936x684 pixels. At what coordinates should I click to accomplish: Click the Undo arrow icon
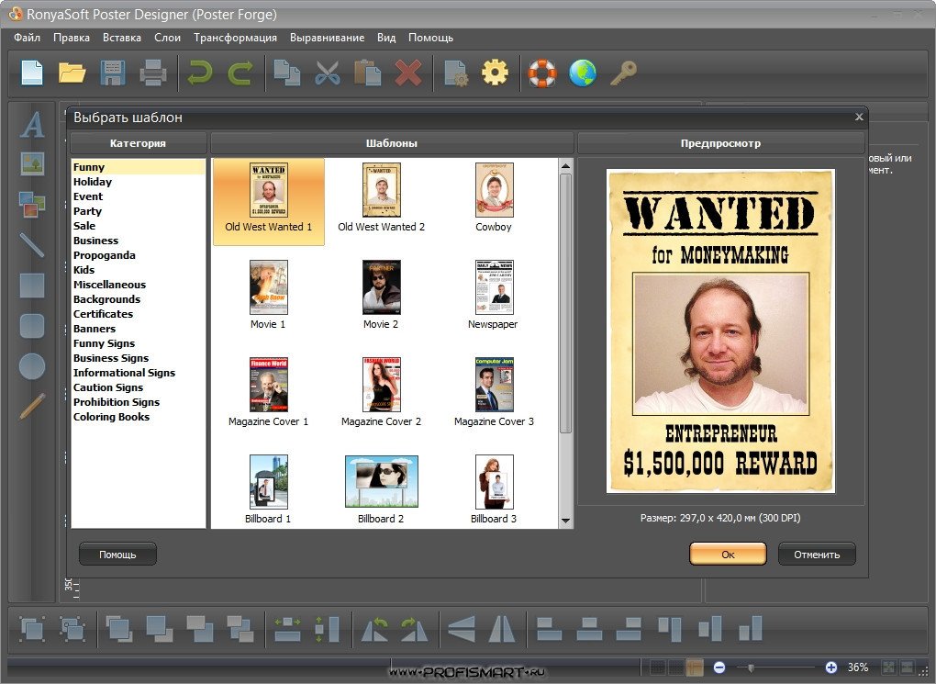(x=199, y=73)
